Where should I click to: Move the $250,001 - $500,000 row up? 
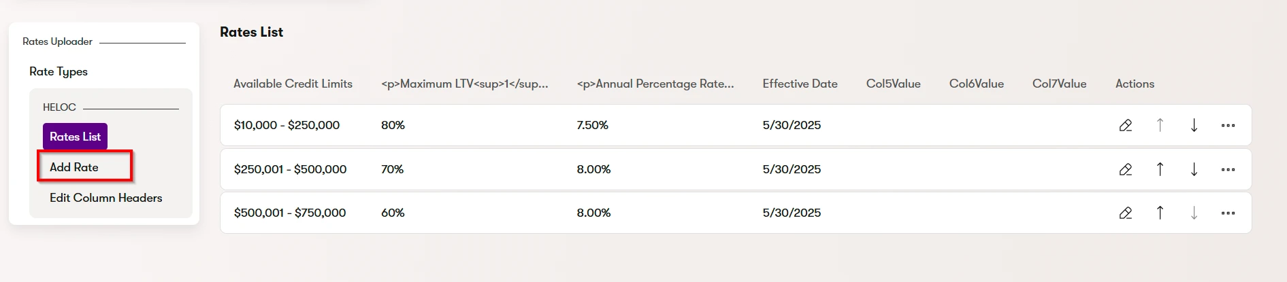coord(1160,169)
